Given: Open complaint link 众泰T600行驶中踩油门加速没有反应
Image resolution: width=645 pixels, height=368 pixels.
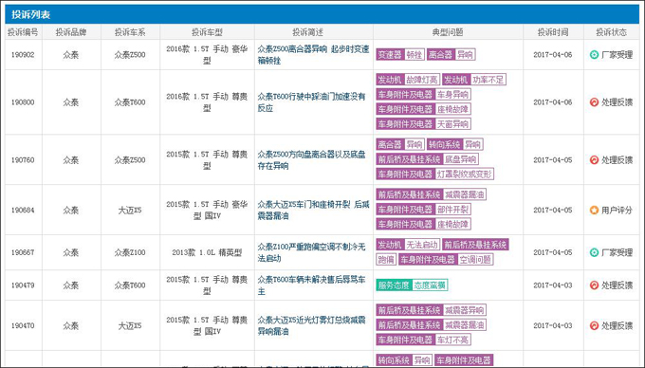Looking at the screenshot, I should (311, 102).
